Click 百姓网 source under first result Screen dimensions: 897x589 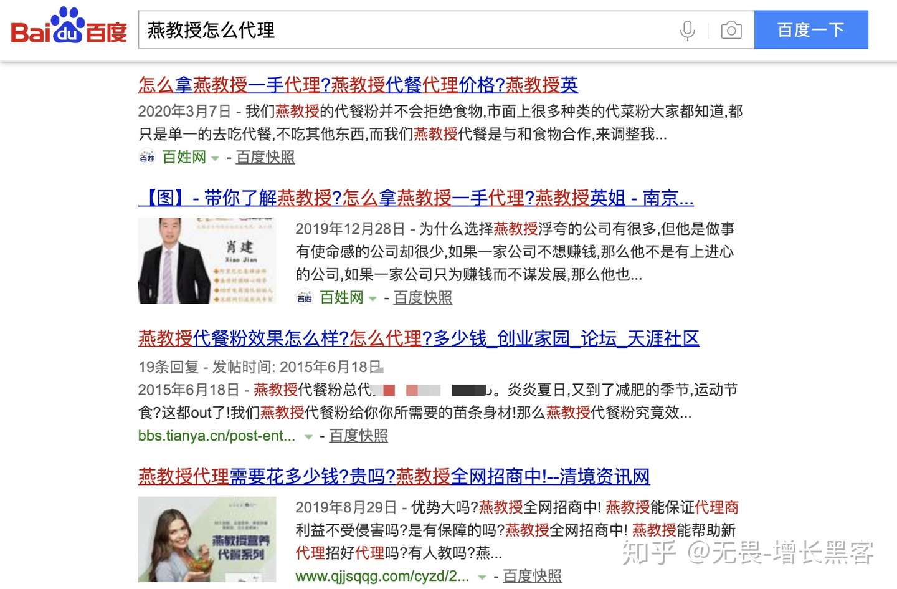tap(184, 157)
